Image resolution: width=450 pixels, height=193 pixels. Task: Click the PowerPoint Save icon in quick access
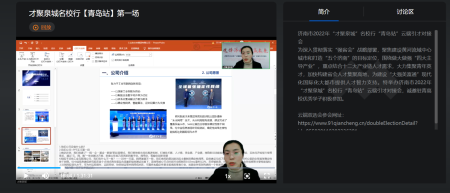click(20, 43)
